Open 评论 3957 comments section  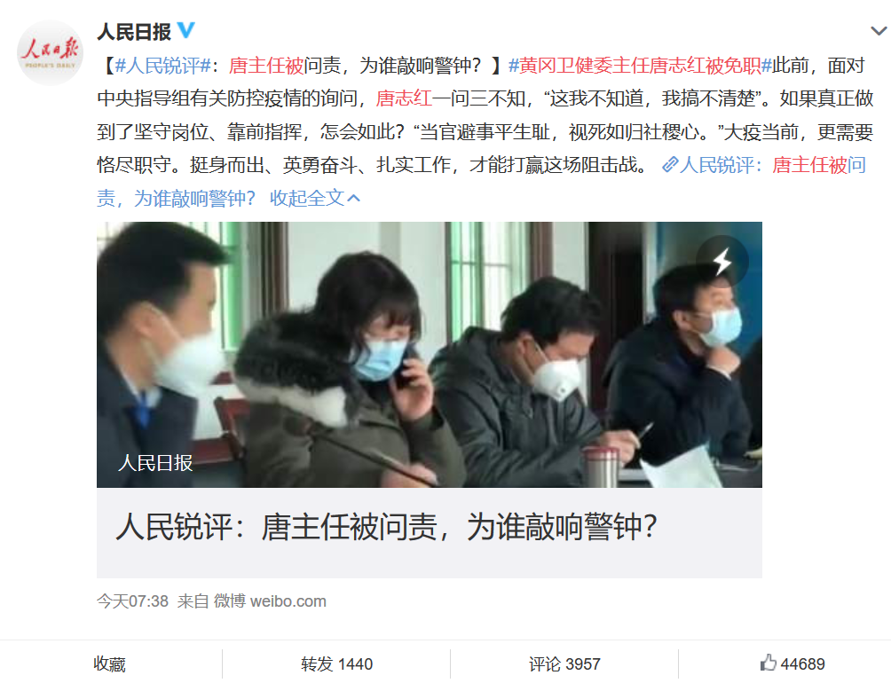(x=564, y=663)
